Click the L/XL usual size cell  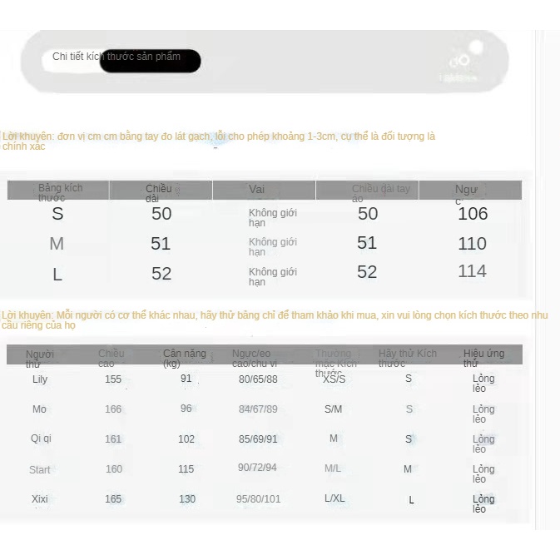pyautogui.click(x=335, y=498)
